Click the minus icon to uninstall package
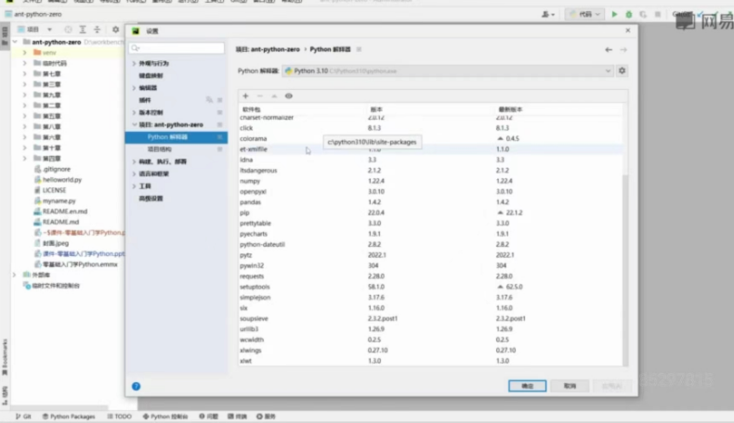 (x=260, y=96)
